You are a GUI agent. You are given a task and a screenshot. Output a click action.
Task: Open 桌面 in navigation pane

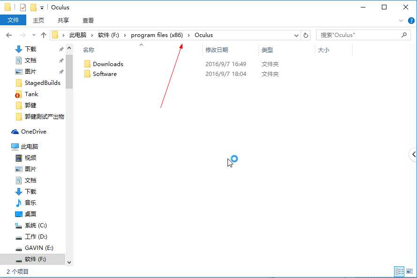pyautogui.click(x=26, y=214)
